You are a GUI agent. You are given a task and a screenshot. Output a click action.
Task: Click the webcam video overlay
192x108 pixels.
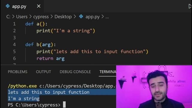154,87
